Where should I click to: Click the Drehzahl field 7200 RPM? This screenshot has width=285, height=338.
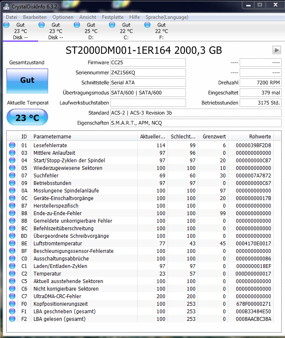point(261,83)
